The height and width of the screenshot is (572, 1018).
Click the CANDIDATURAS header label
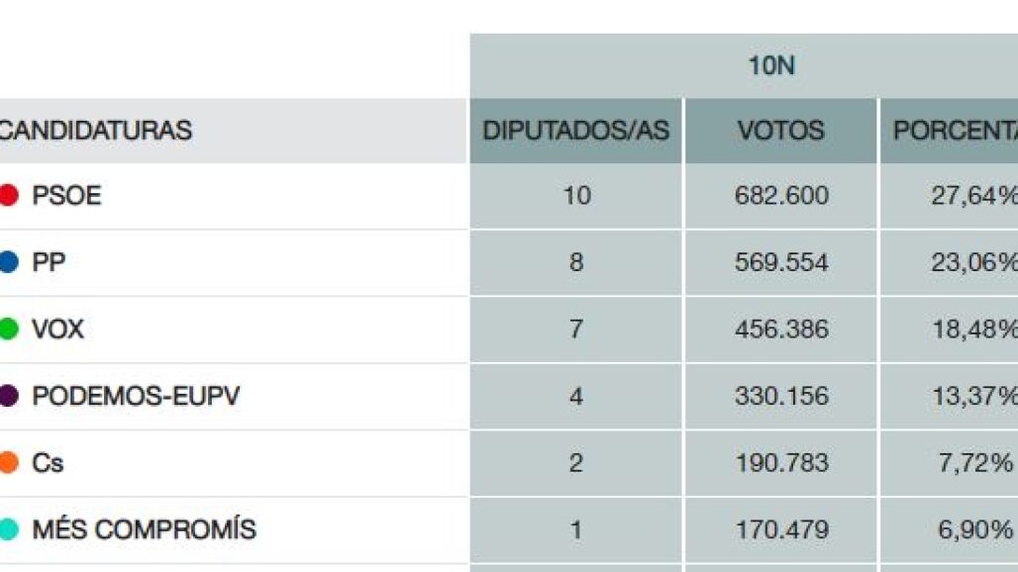pyautogui.click(x=95, y=131)
